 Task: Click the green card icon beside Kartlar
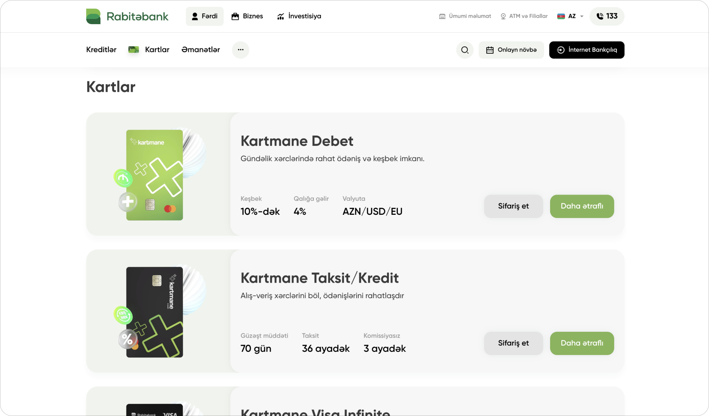134,50
